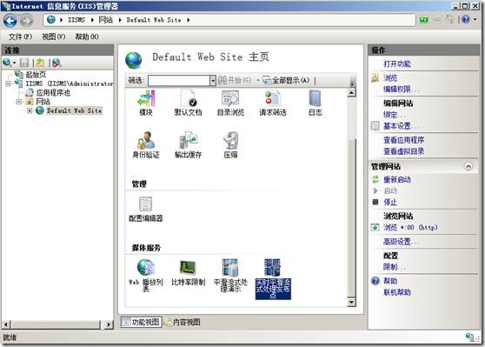Expand the Default Web Site tree node
The height and width of the screenshot is (347, 485).
tap(30, 110)
